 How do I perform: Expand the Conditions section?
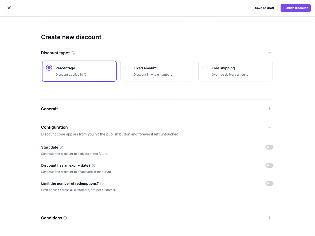coord(269,218)
